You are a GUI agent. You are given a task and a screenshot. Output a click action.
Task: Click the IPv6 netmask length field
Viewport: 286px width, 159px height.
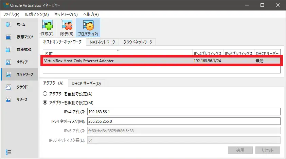pos(184,140)
